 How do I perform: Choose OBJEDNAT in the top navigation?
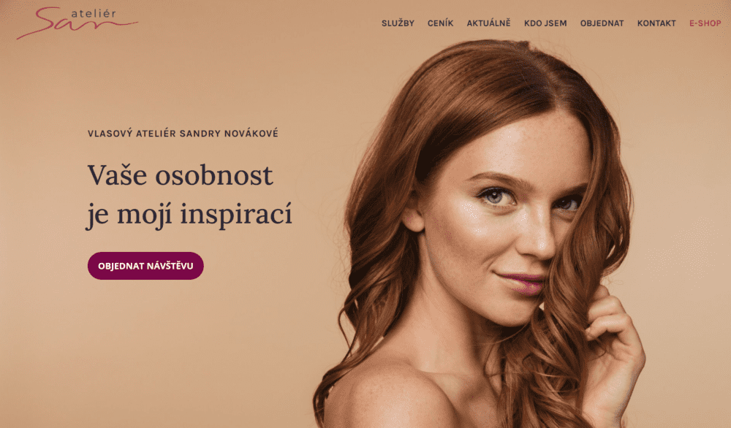[x=602, y=23]
